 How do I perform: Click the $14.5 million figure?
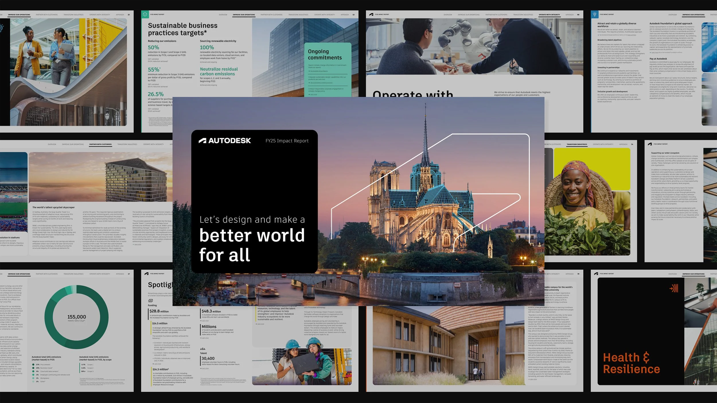pos(160,323)
